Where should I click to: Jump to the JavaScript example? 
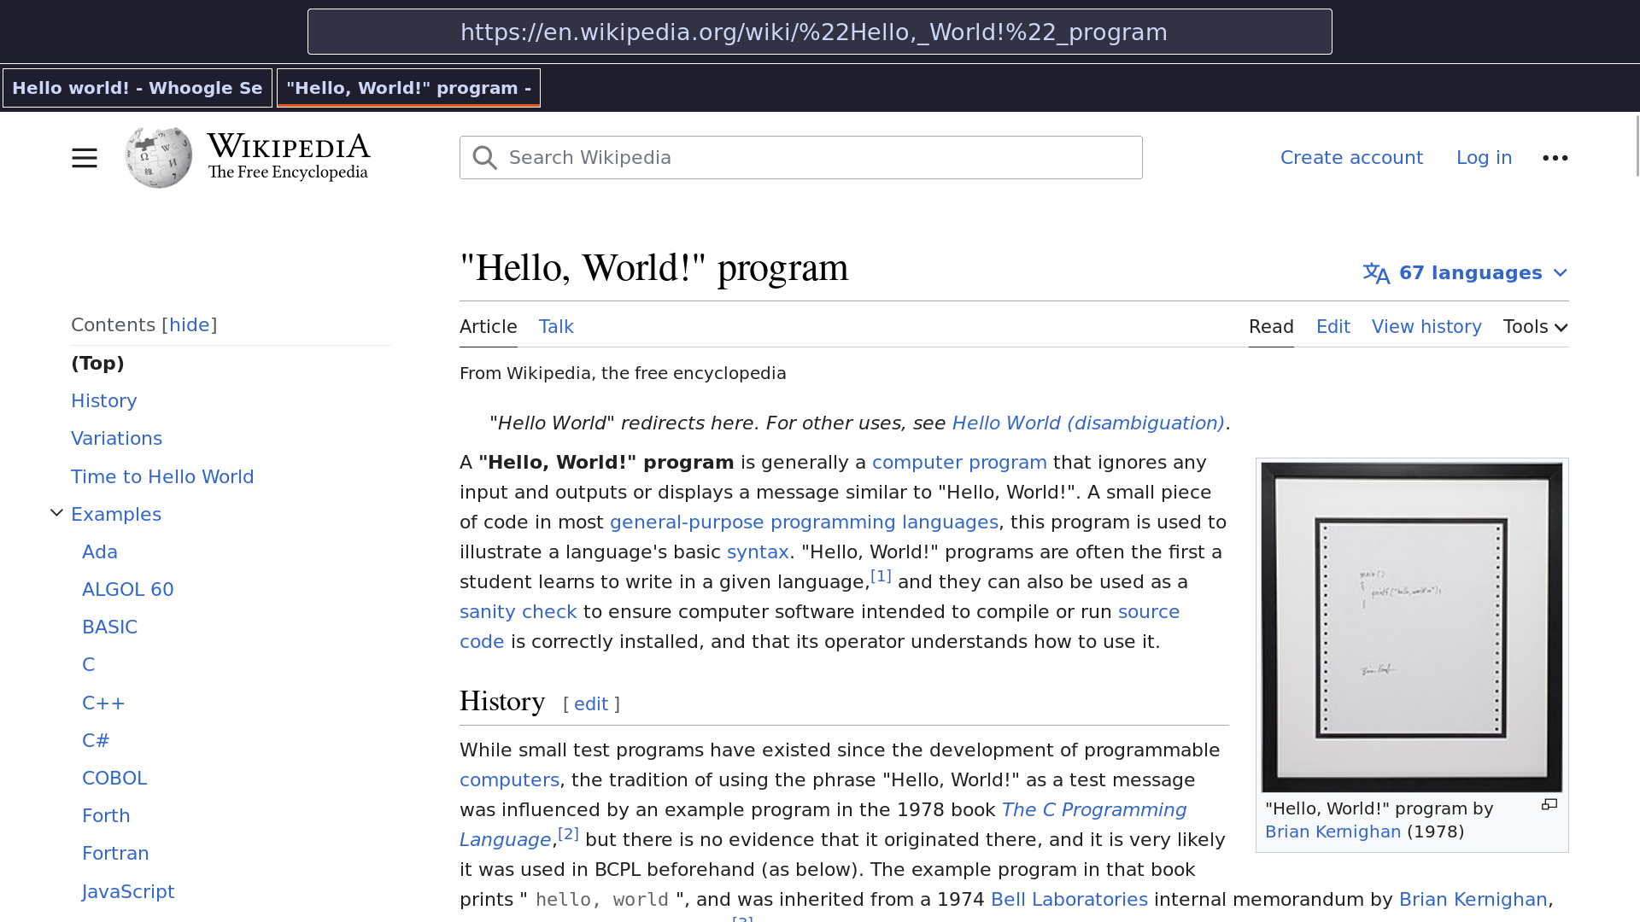click(128, 892)
